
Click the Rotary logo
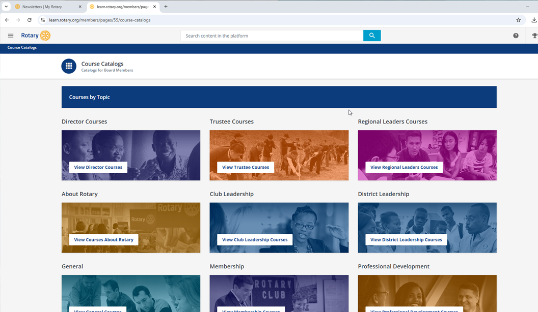(x=36, y=36)
